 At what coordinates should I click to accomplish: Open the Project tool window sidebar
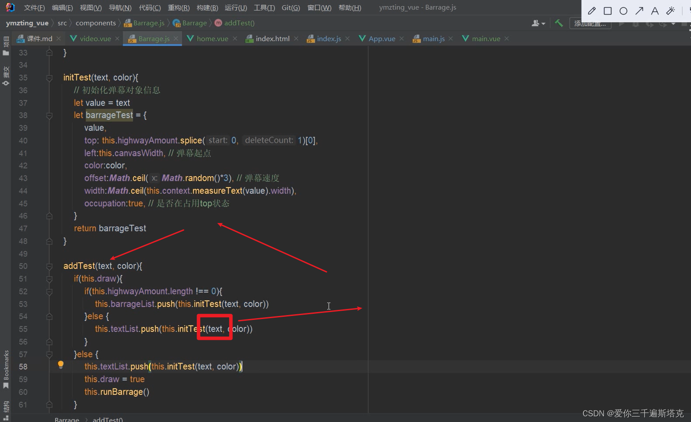6,46
